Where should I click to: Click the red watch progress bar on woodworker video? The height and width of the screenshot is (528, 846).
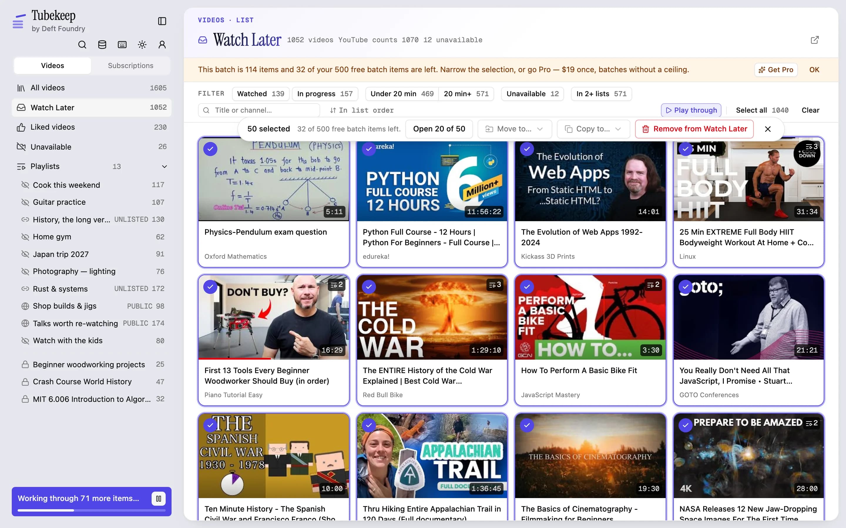(x=234, y=358)
